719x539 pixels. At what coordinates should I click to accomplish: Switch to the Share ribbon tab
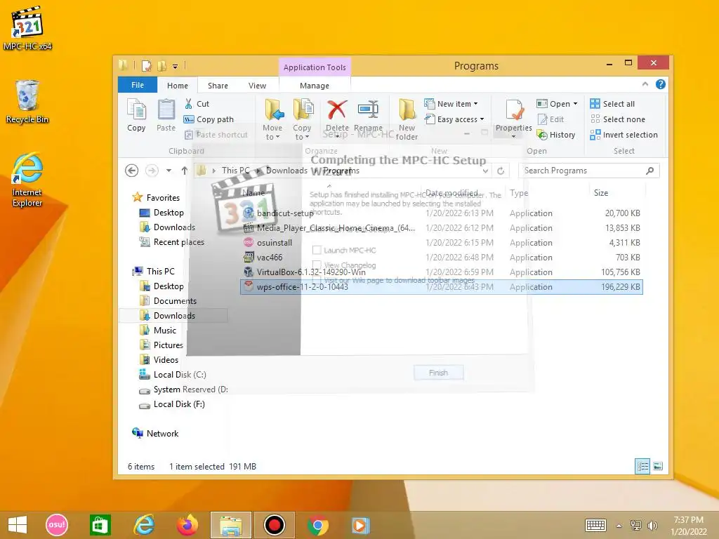(218, 85)
